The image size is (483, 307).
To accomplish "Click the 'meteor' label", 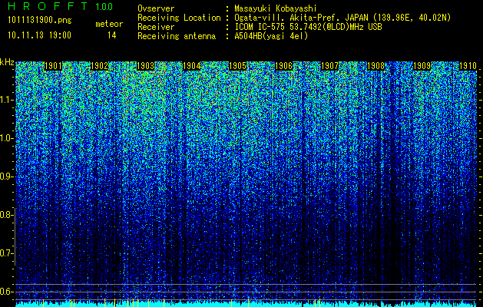I will 109,24.
